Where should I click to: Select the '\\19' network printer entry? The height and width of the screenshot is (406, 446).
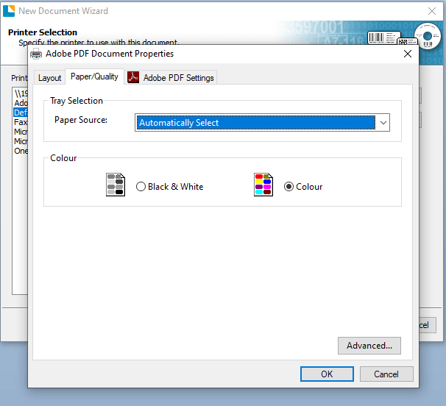tap(21, 93)
